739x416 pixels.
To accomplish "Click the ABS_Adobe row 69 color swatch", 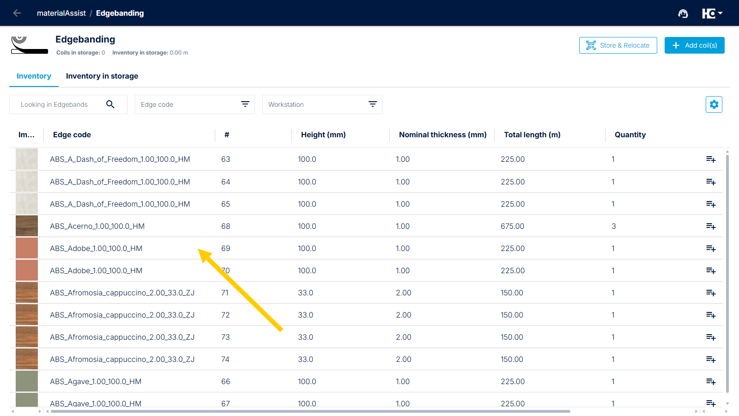I will [x=27, y=248].
